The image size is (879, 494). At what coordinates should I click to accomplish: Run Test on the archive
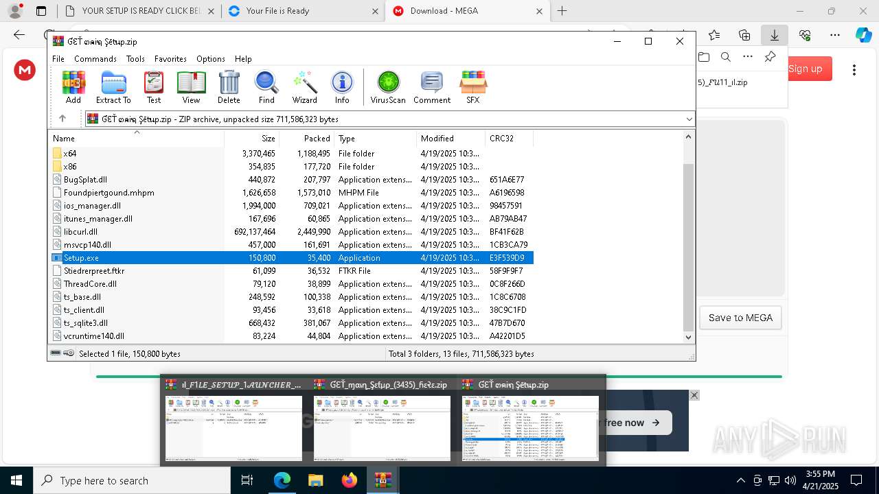tap(154, 87)
